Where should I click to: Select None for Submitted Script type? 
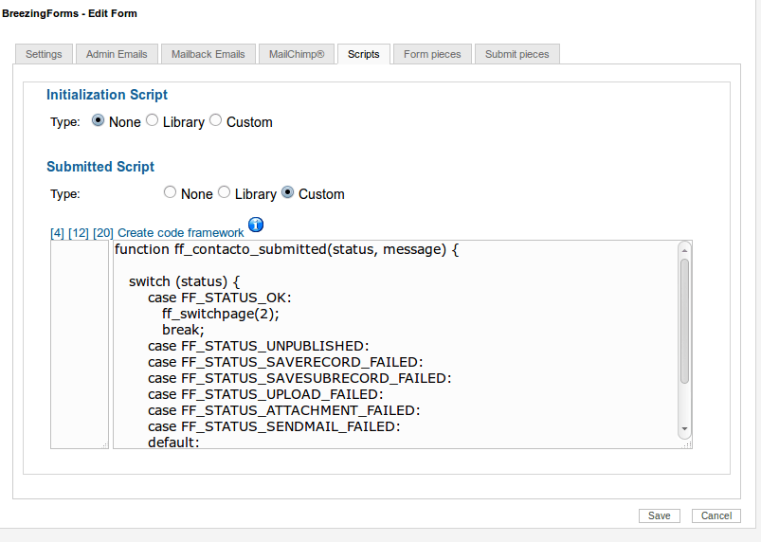[170, 192]
